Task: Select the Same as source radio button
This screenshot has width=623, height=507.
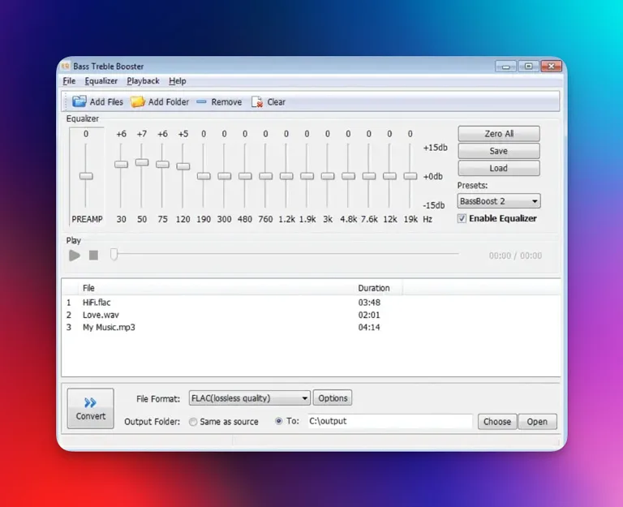Action: (193, 422)
